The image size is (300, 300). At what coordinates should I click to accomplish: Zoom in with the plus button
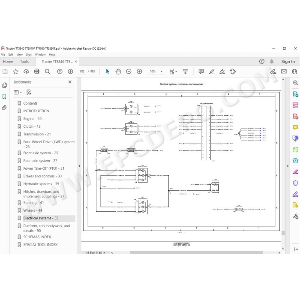(x=139, y=72)
